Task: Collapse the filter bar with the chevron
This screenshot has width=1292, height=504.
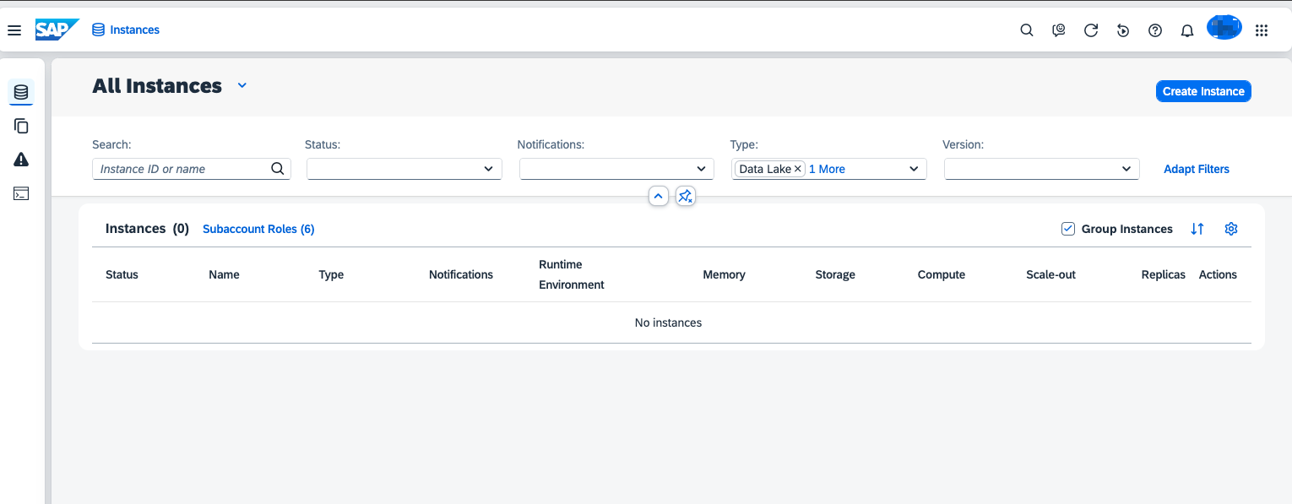Action: [659, 196]
